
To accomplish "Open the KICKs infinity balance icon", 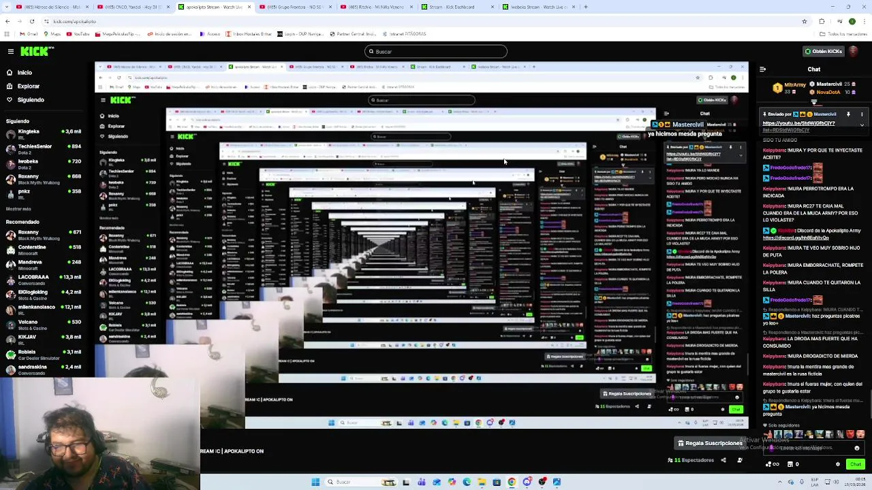I will pyautogui.click(x=773, y=465).
